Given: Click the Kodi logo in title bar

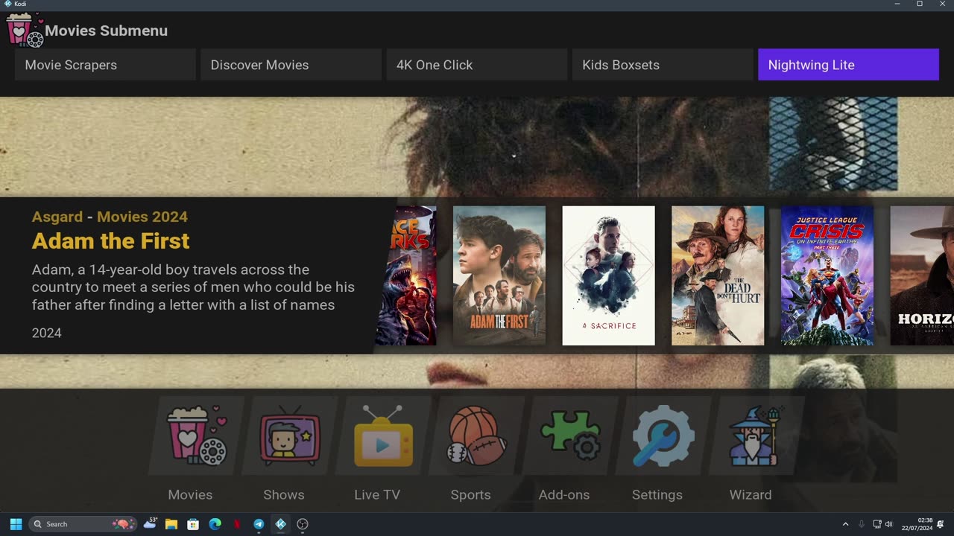Looking at the screenshot, I should click(x=7, y=4).
